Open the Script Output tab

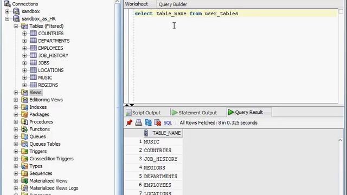pos(146,113)
